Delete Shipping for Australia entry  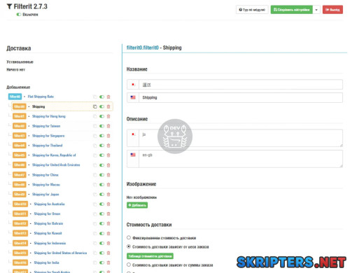(108, 204)
